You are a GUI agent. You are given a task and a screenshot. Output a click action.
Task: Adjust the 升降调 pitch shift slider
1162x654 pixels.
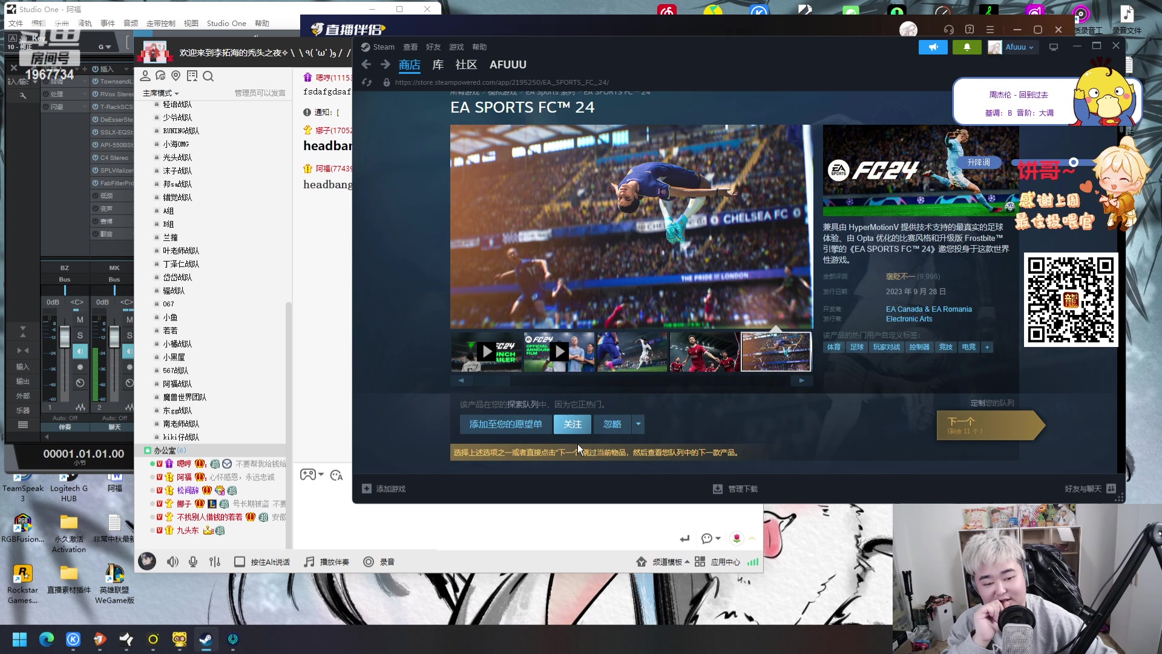pyautogui.click(x=1073, y=162)
